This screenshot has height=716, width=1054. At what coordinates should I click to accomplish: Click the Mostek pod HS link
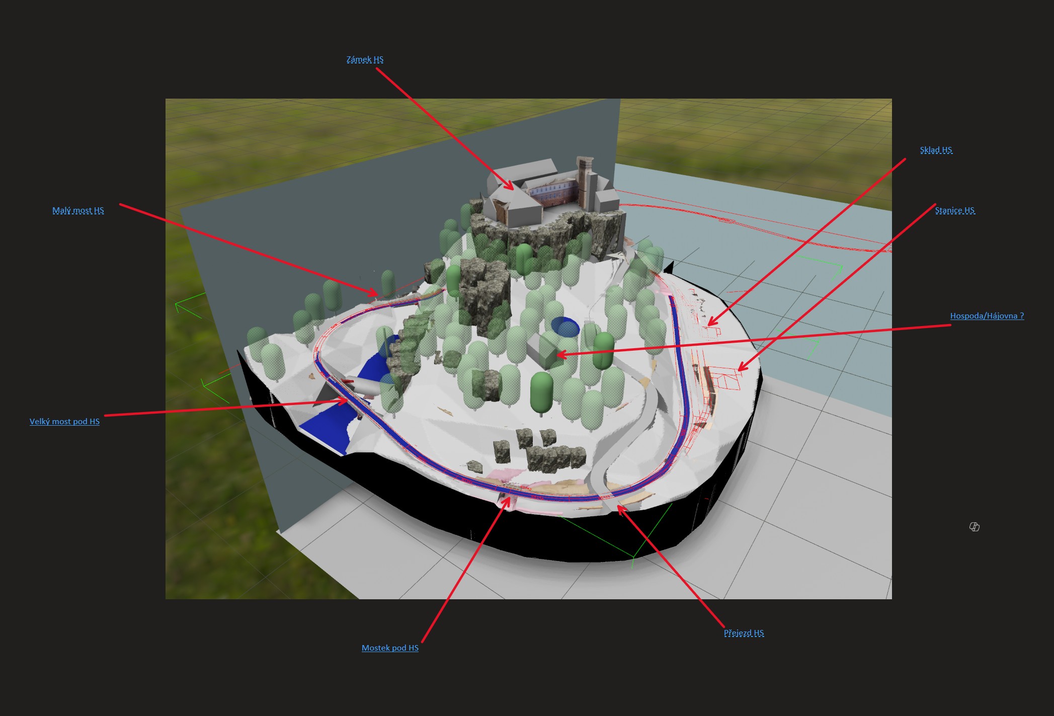(x=390, y=648)
